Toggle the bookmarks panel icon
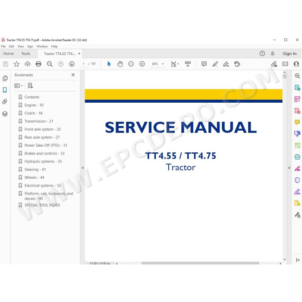Screen dimensions: 302x302 point(5,90)
